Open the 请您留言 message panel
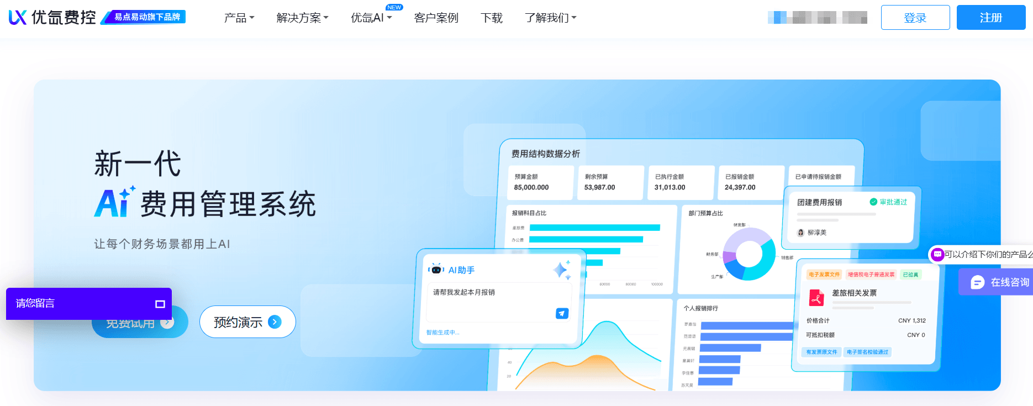The width and height of the screenshot is (1033, 406). coord(89,304)
